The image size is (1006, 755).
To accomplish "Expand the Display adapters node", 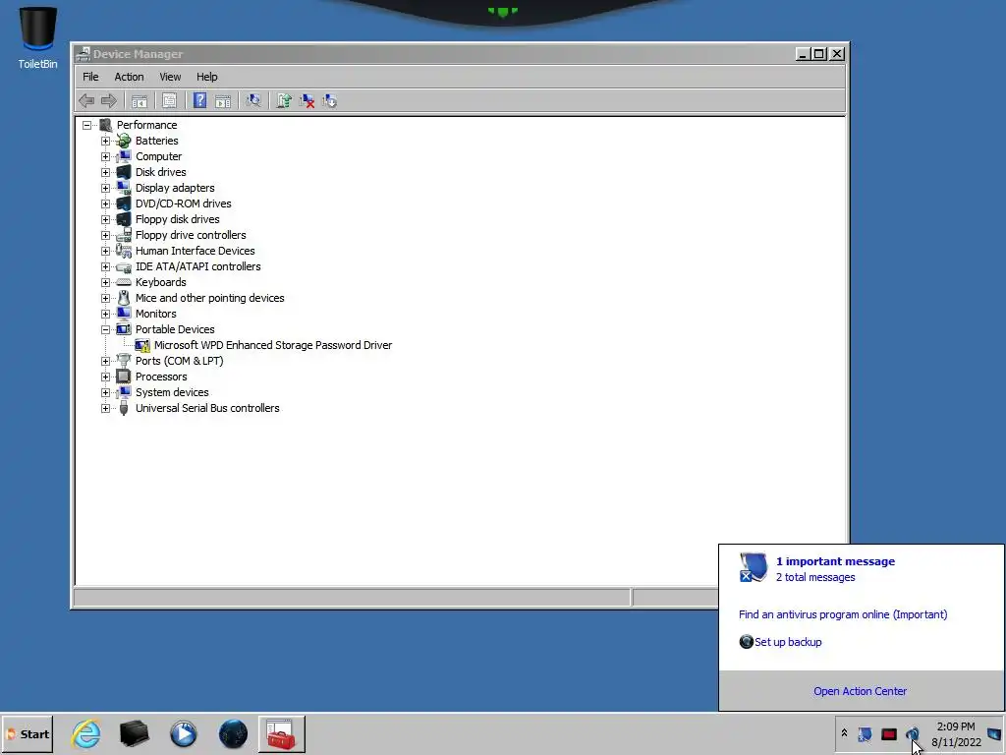I will click(106, 188).
